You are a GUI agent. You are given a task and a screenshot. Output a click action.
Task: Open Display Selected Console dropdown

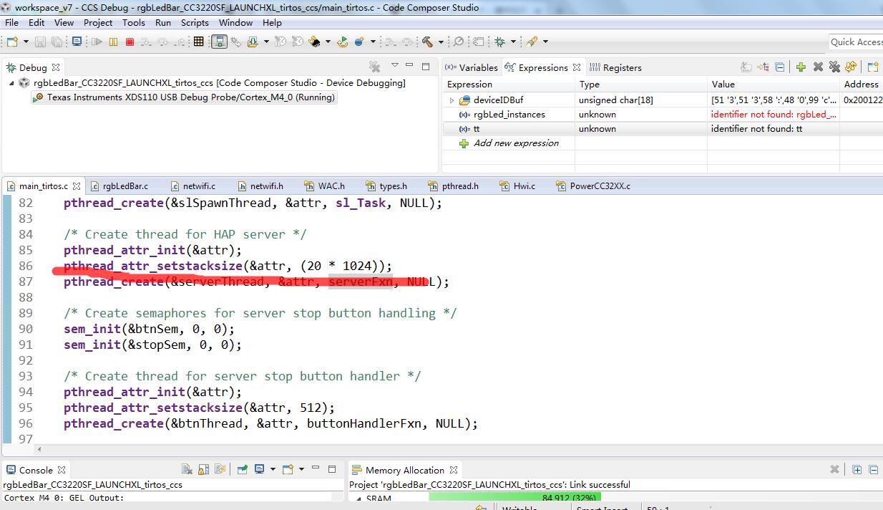tap(273, 470)
